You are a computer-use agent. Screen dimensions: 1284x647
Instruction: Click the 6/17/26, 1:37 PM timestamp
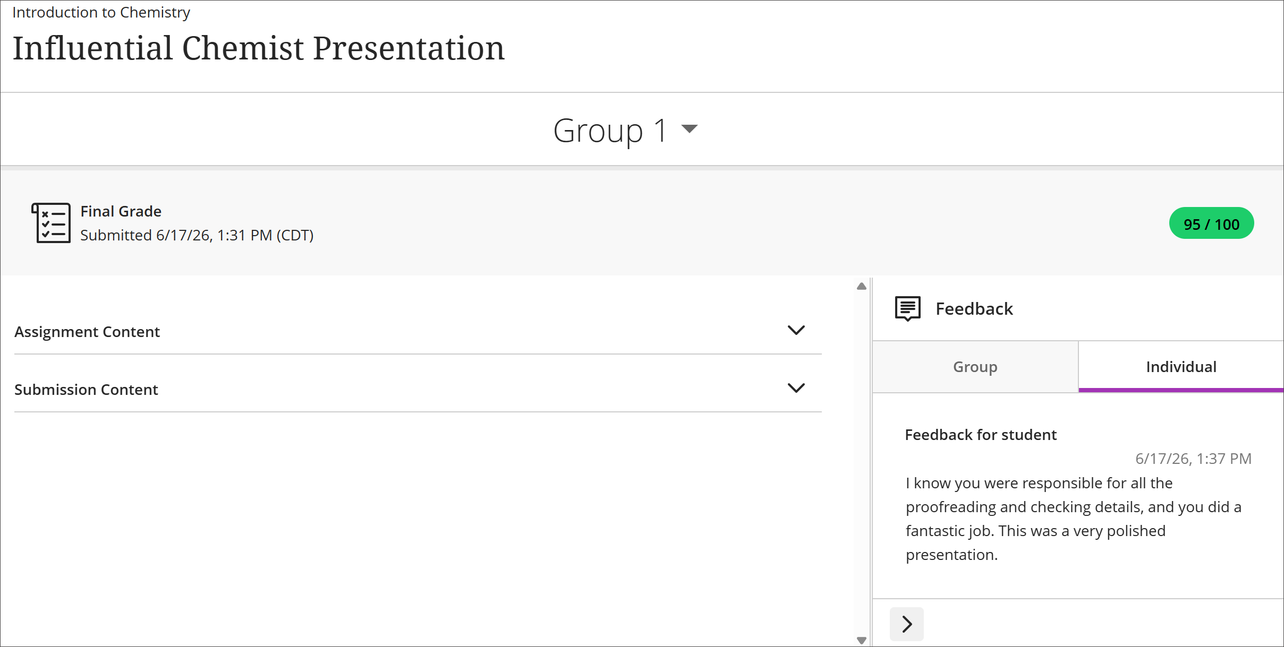tap(1193, 459)
